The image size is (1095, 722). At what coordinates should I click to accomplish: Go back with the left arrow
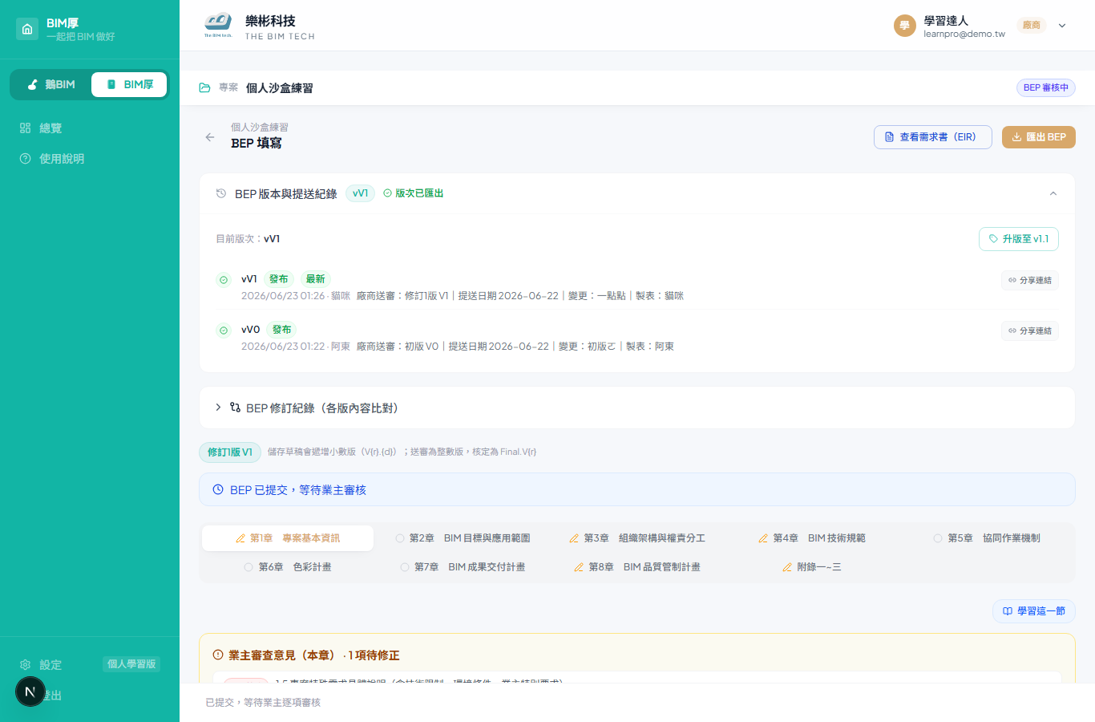coord(210,137)
